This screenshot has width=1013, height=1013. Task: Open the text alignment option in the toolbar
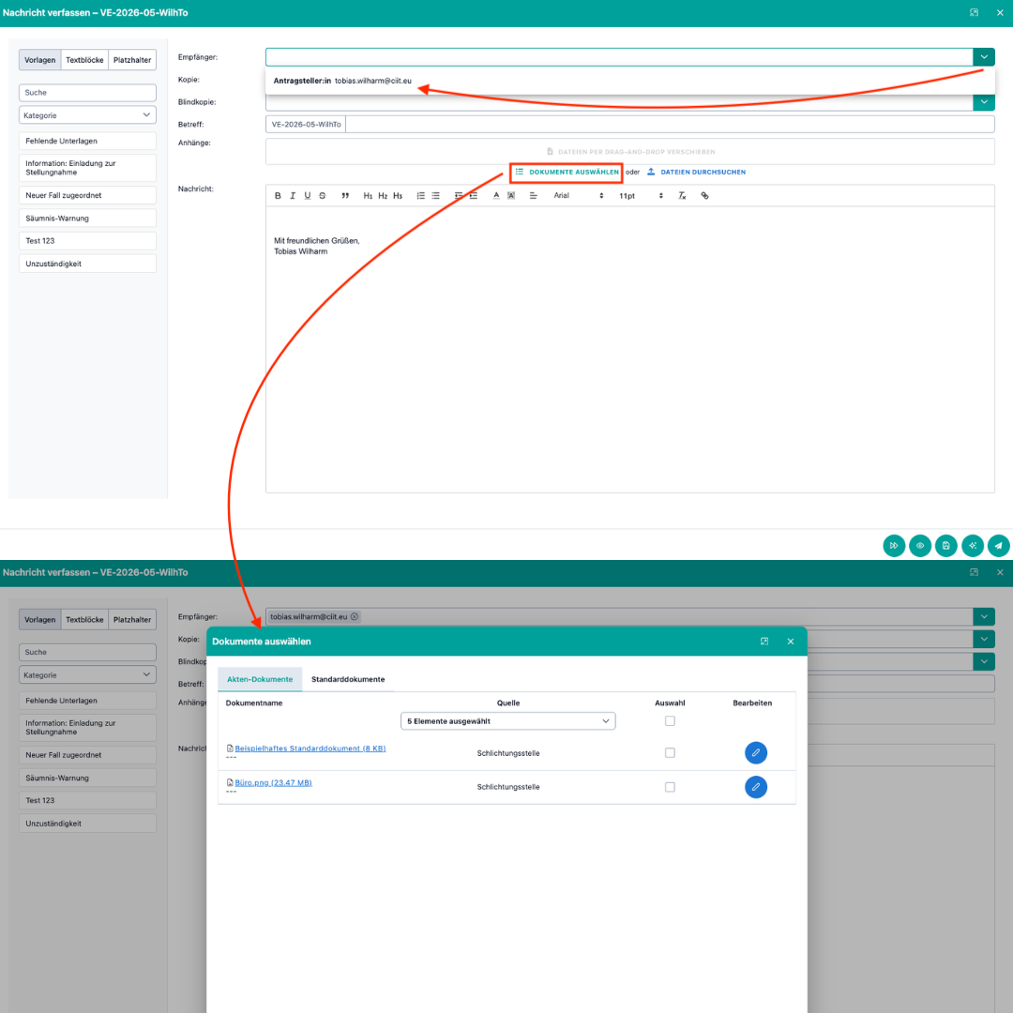click(534, 196)
